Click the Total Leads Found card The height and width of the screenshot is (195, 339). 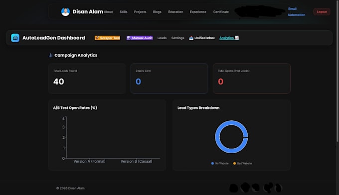click(x=87, y=78)
